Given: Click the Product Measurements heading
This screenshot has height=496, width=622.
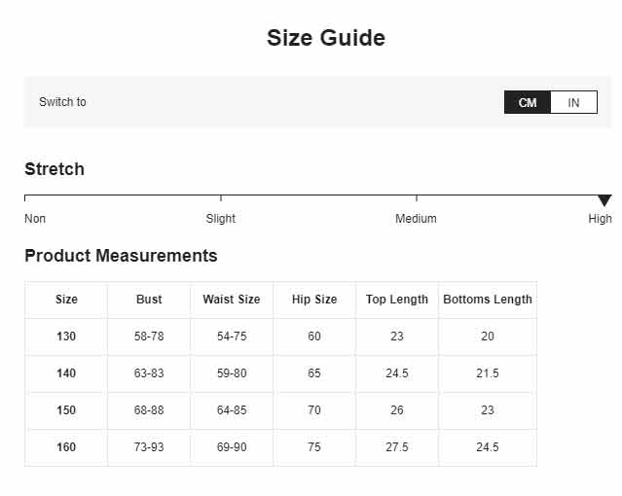Looking at the screenshot, I should click(121, 256).
